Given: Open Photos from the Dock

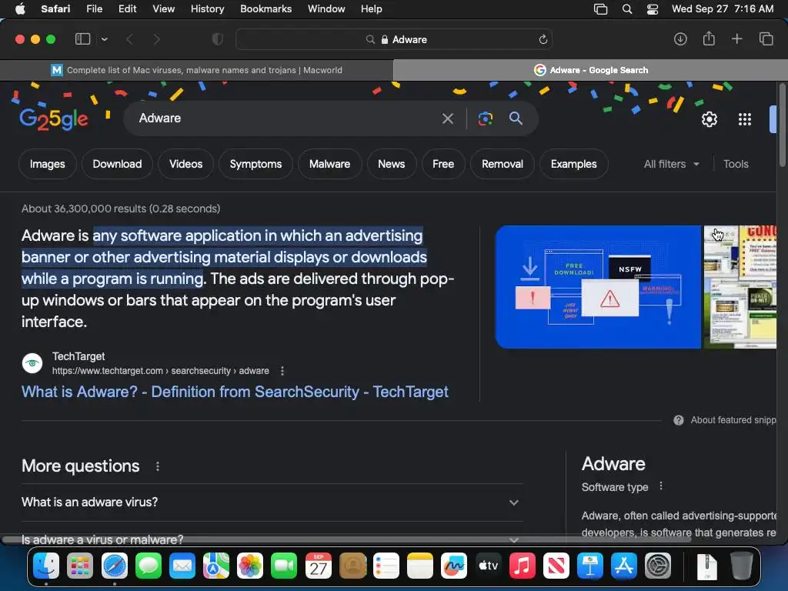Looking at the screenshot, I should point(250,566).
